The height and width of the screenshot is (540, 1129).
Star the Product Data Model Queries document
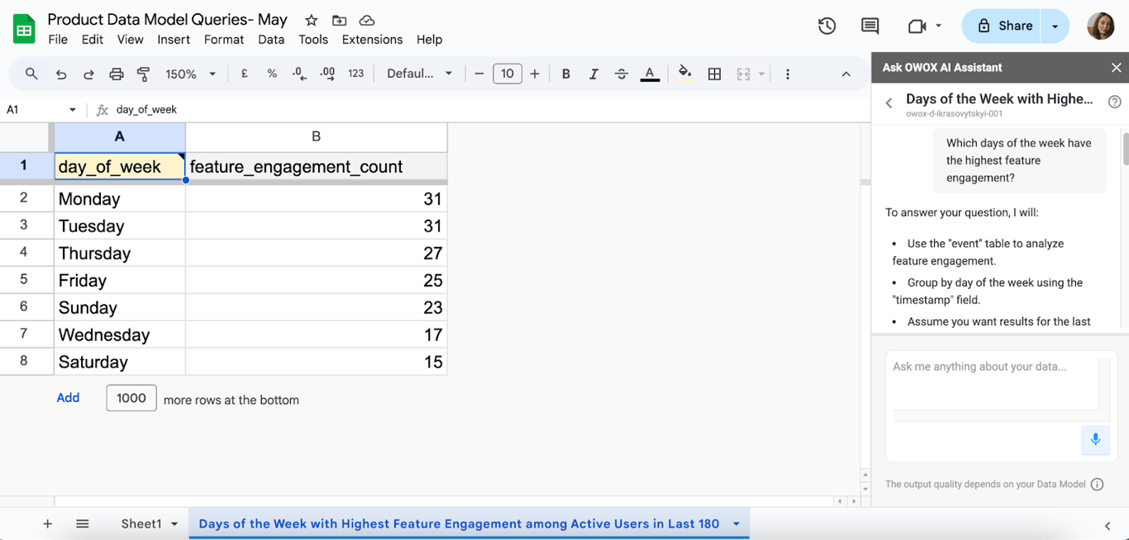click(x=311, y=20)
